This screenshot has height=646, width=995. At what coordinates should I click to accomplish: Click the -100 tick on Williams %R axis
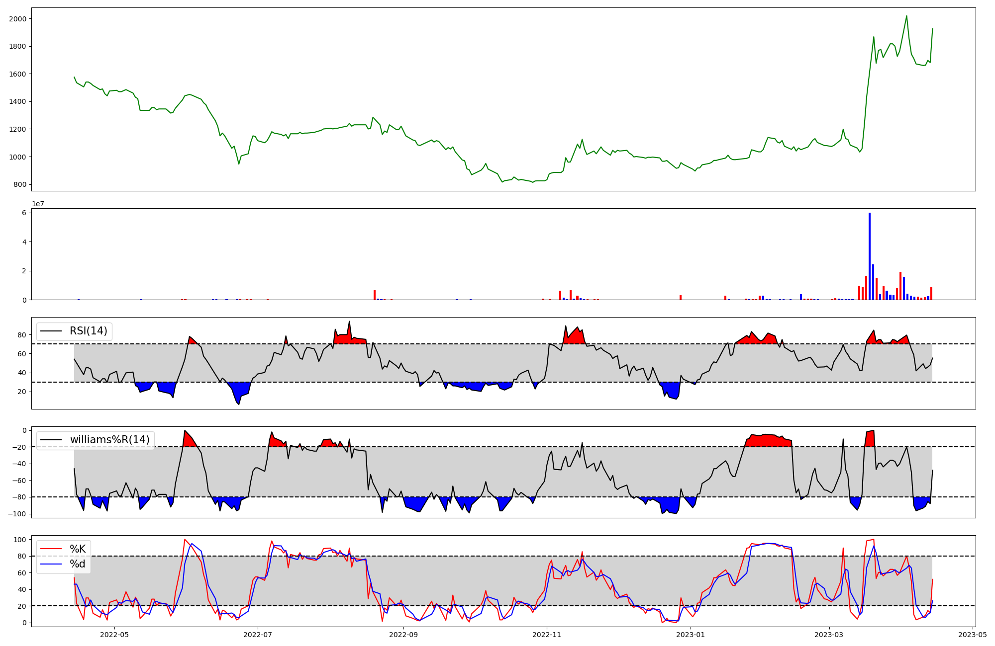click(x=17, y=514)
